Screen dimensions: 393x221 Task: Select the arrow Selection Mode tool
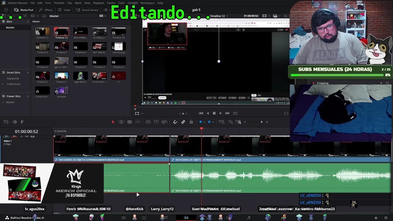click(113, 122)
